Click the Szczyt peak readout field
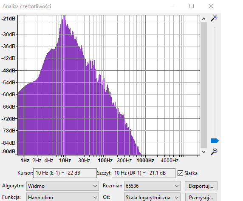 coord(144,173)
